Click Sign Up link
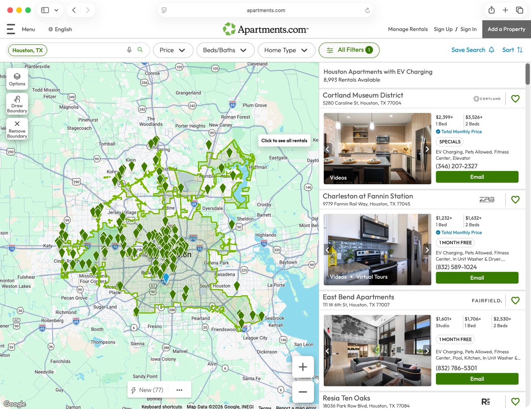The width and height of the screenshot is (531, 409). tap(443, 29)
